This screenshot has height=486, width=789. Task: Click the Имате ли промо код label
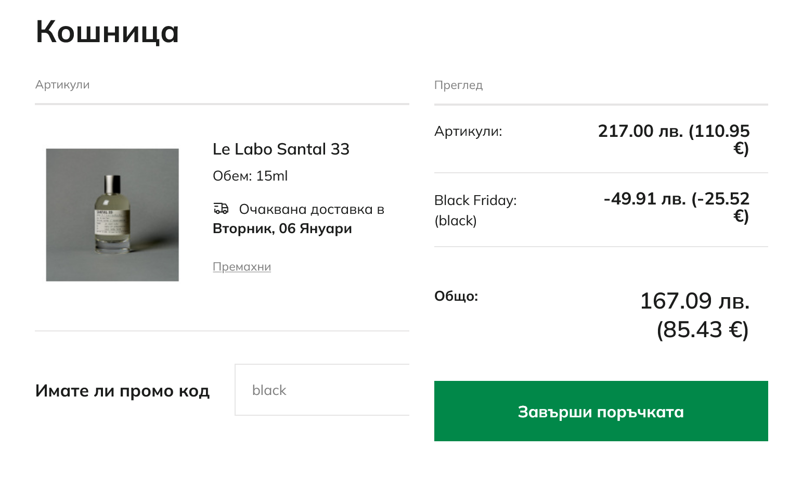[x=122, y=391]
